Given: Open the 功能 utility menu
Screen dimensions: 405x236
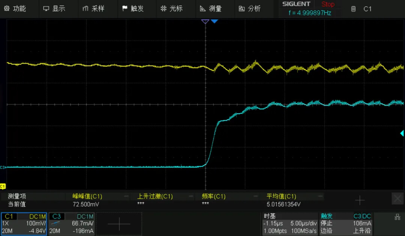Looking at the screenshot, I should [x=15, y=9].
